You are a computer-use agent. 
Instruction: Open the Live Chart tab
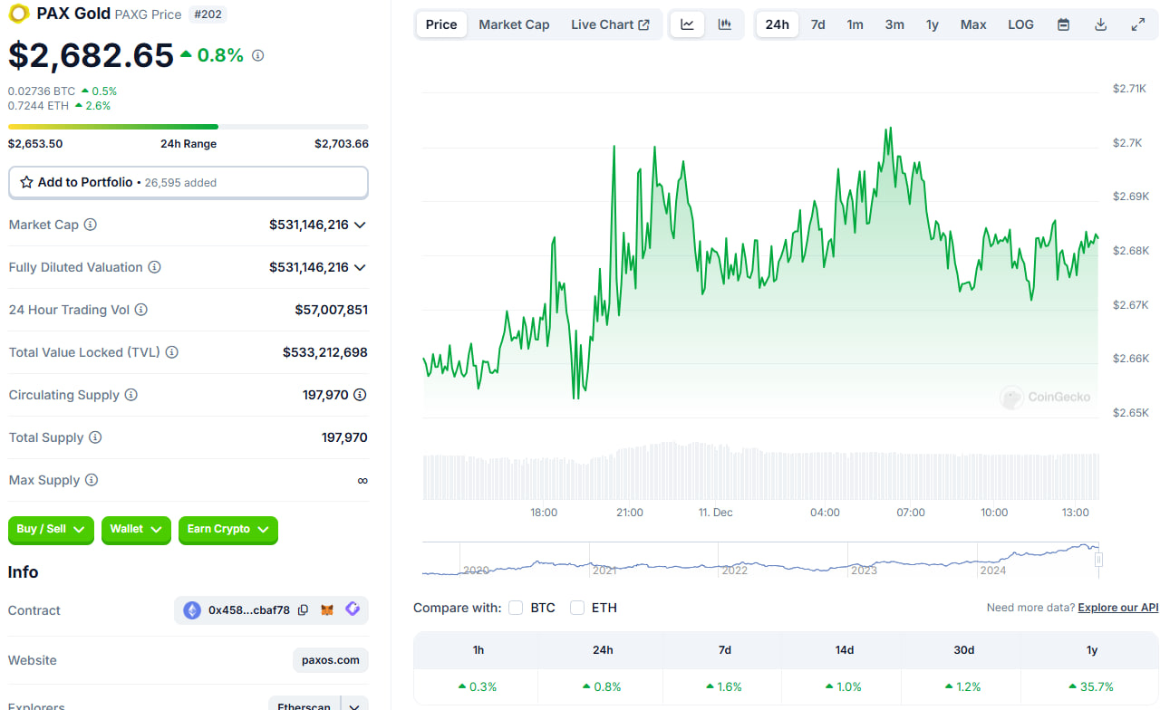610,24
